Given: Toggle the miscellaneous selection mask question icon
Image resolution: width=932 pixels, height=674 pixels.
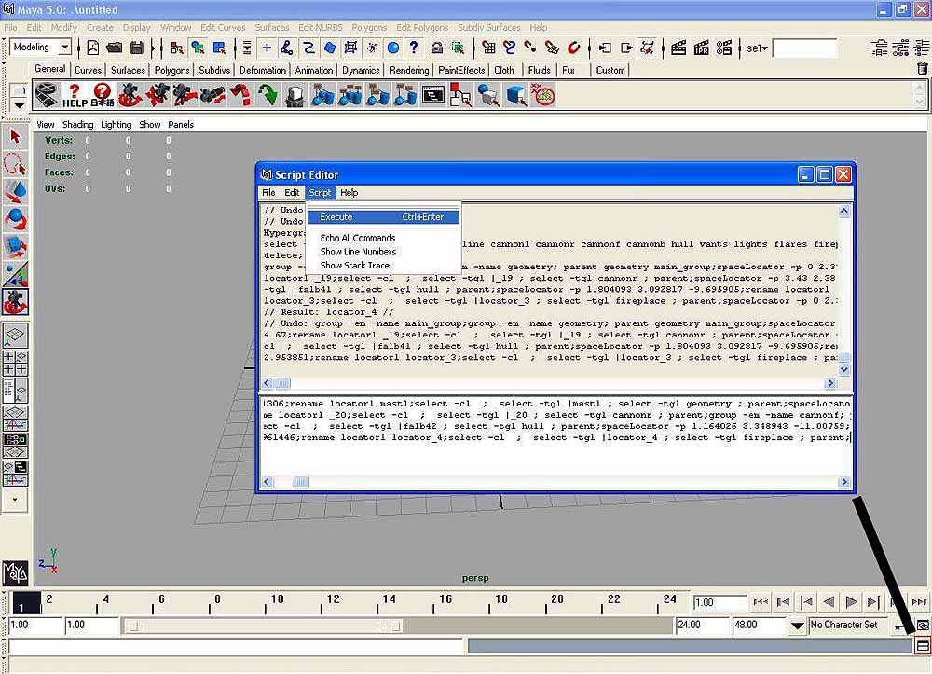Looking at the screenshot, I should pos(414,48).
